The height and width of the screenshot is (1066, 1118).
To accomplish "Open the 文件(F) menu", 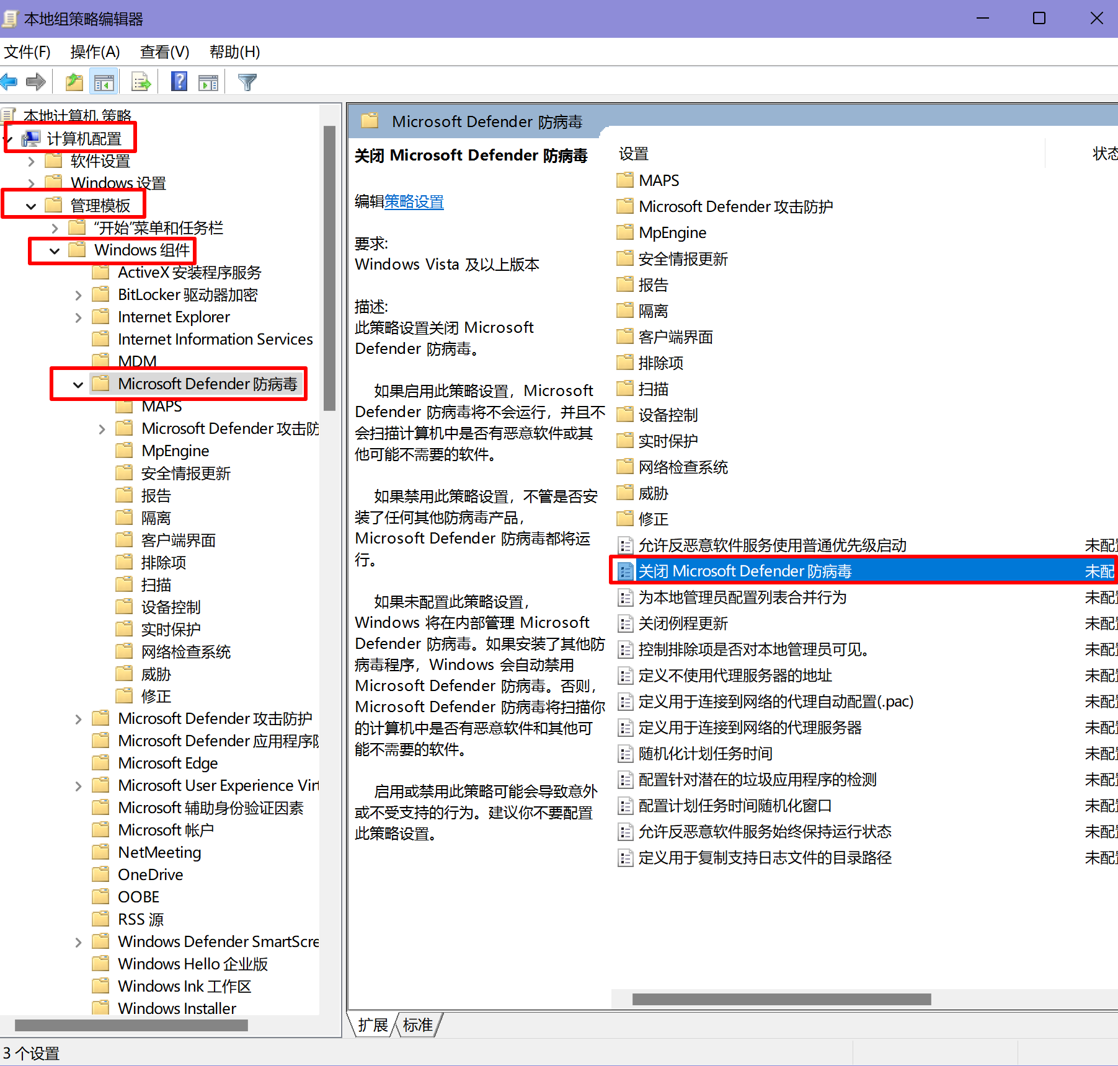I will pos(27,52).
